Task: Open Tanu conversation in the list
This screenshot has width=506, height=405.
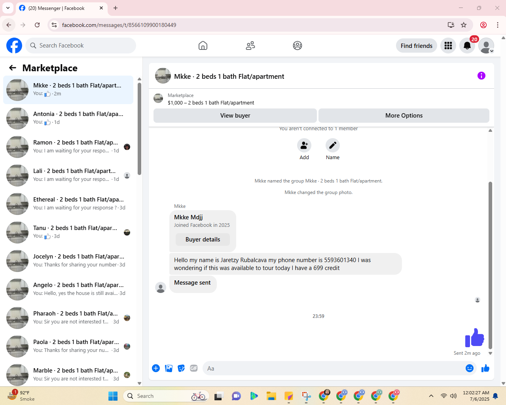Action: (68, 232)
